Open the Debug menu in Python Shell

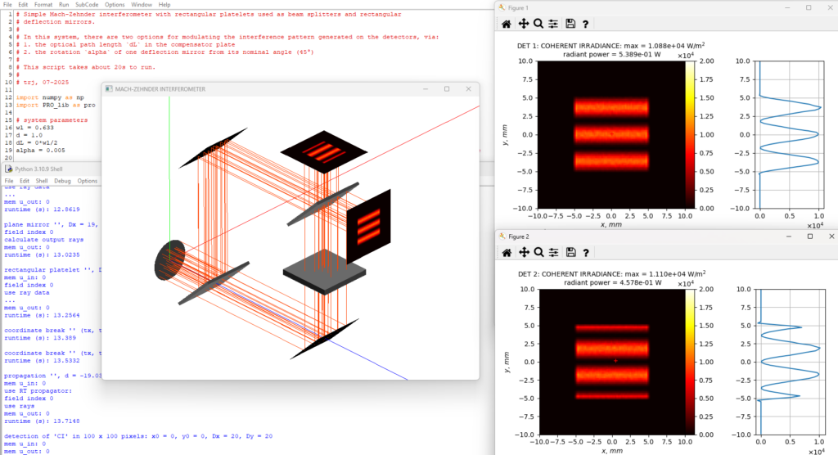coord(62,181)
